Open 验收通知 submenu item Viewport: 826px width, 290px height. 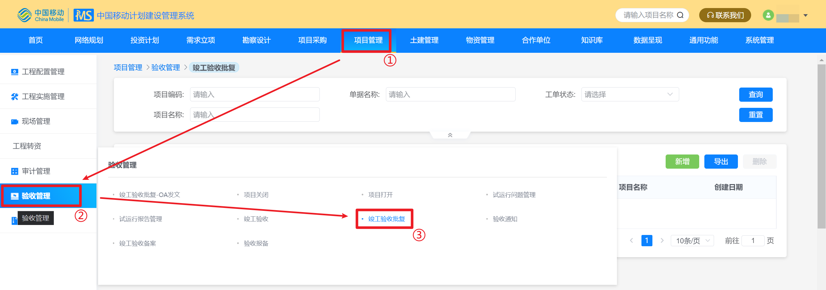(x=505, y=219)
